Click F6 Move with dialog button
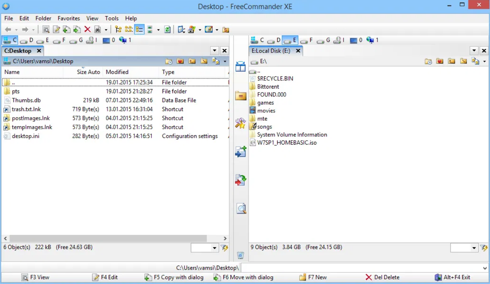 (x=243, y=277)
